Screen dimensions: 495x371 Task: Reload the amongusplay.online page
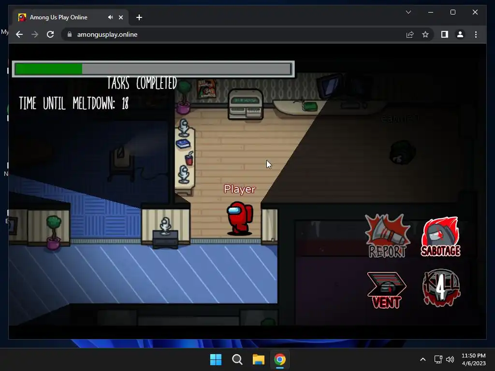pyautogui.click(x=50, y=34)
